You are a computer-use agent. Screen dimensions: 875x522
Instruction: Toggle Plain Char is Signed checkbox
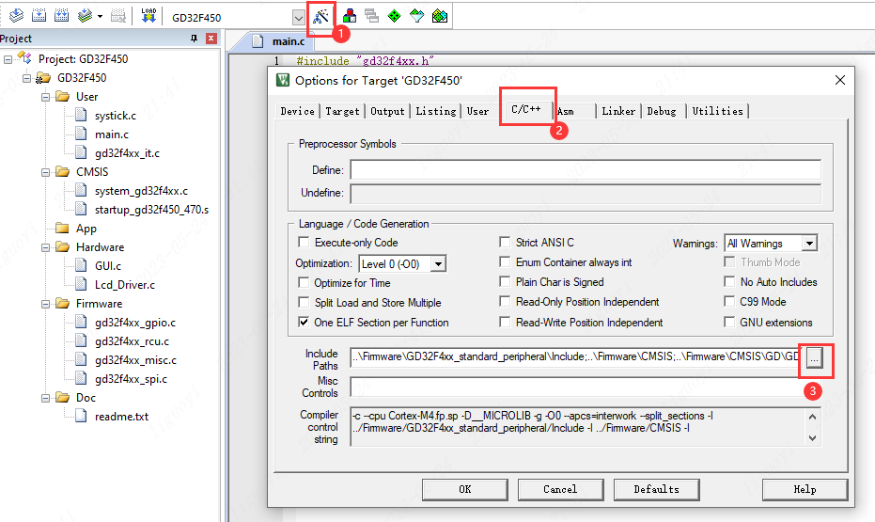(505, 281)
